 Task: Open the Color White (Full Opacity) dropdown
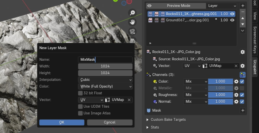click(105, 86)
